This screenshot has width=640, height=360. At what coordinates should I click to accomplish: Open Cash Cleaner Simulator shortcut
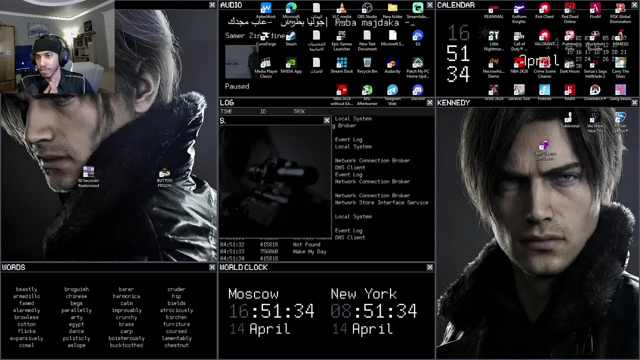[x=544, y=150]
